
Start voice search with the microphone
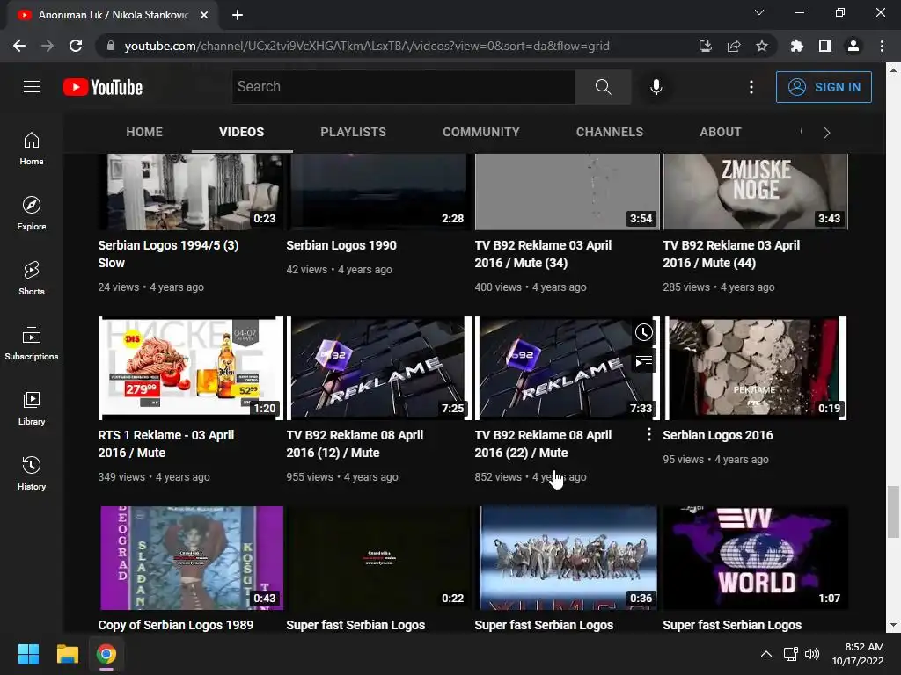656,87
